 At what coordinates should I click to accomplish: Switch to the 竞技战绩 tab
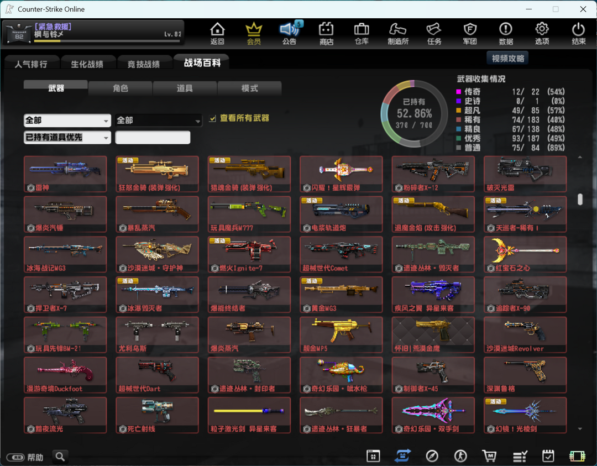pos(144,63)
